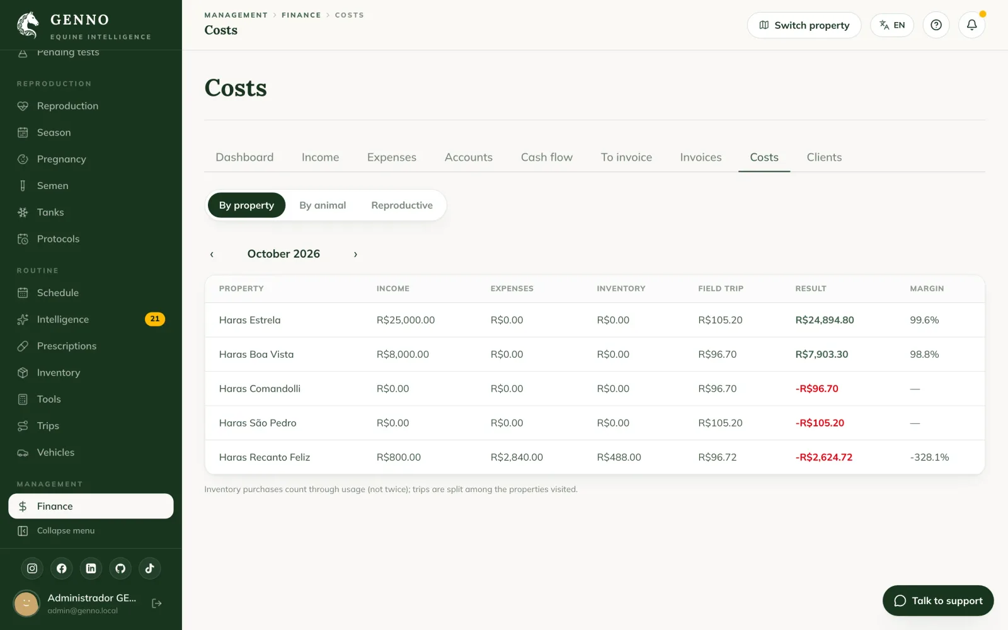Open notifications bell
This screenshot has width=1008, height=630.
[x=971, y=25]
